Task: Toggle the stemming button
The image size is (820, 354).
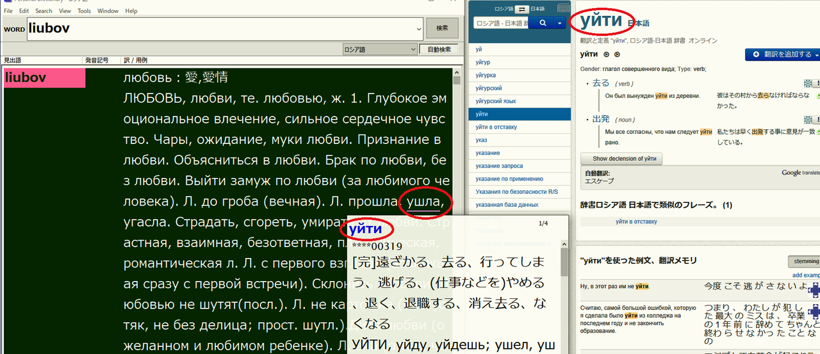Action: click(803, 261)
